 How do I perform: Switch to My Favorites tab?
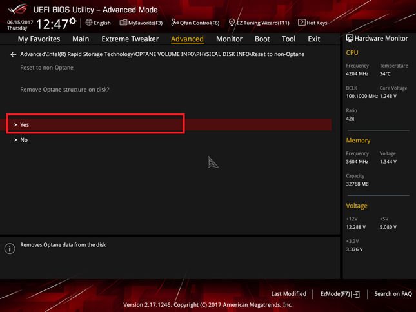click(39, 39)
